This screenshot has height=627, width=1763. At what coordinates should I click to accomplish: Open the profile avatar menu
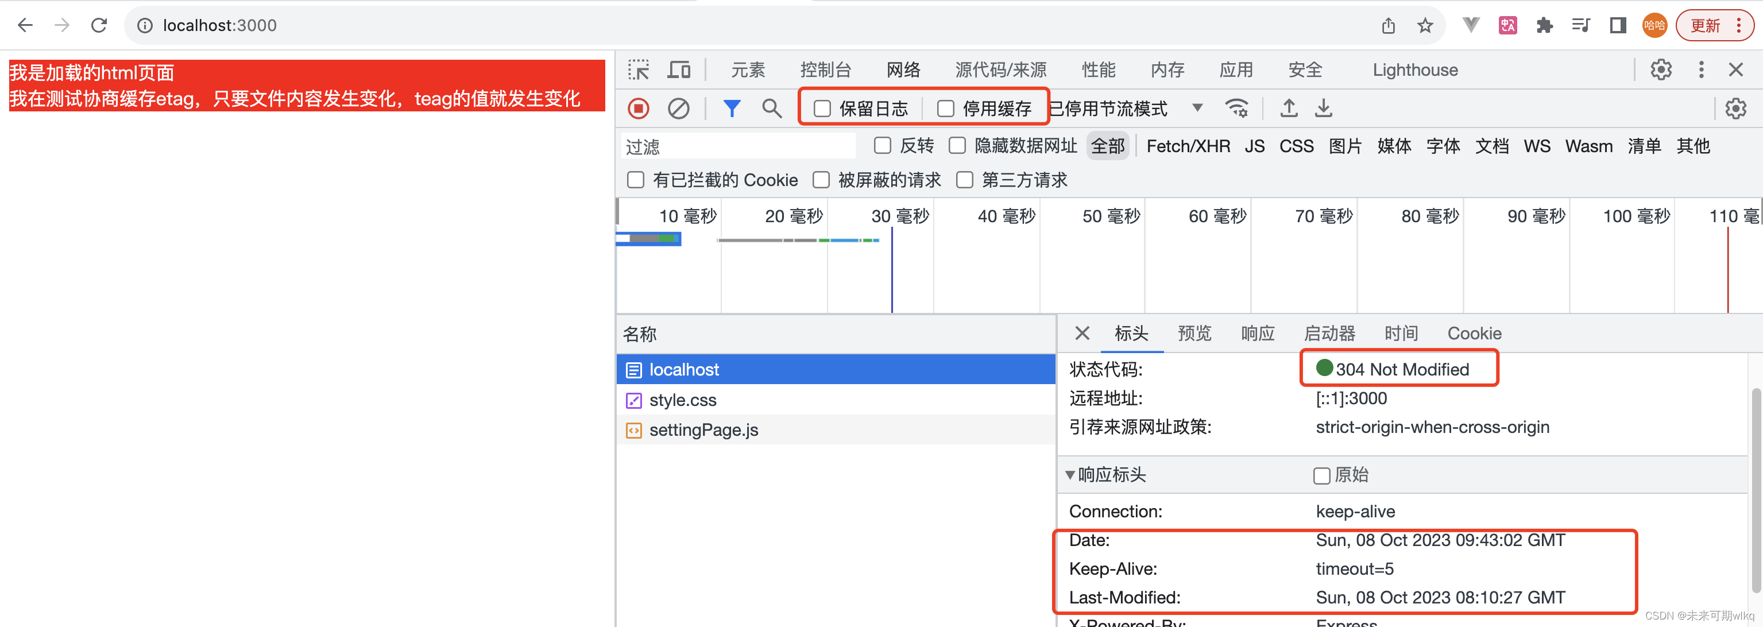point(1654,26)
